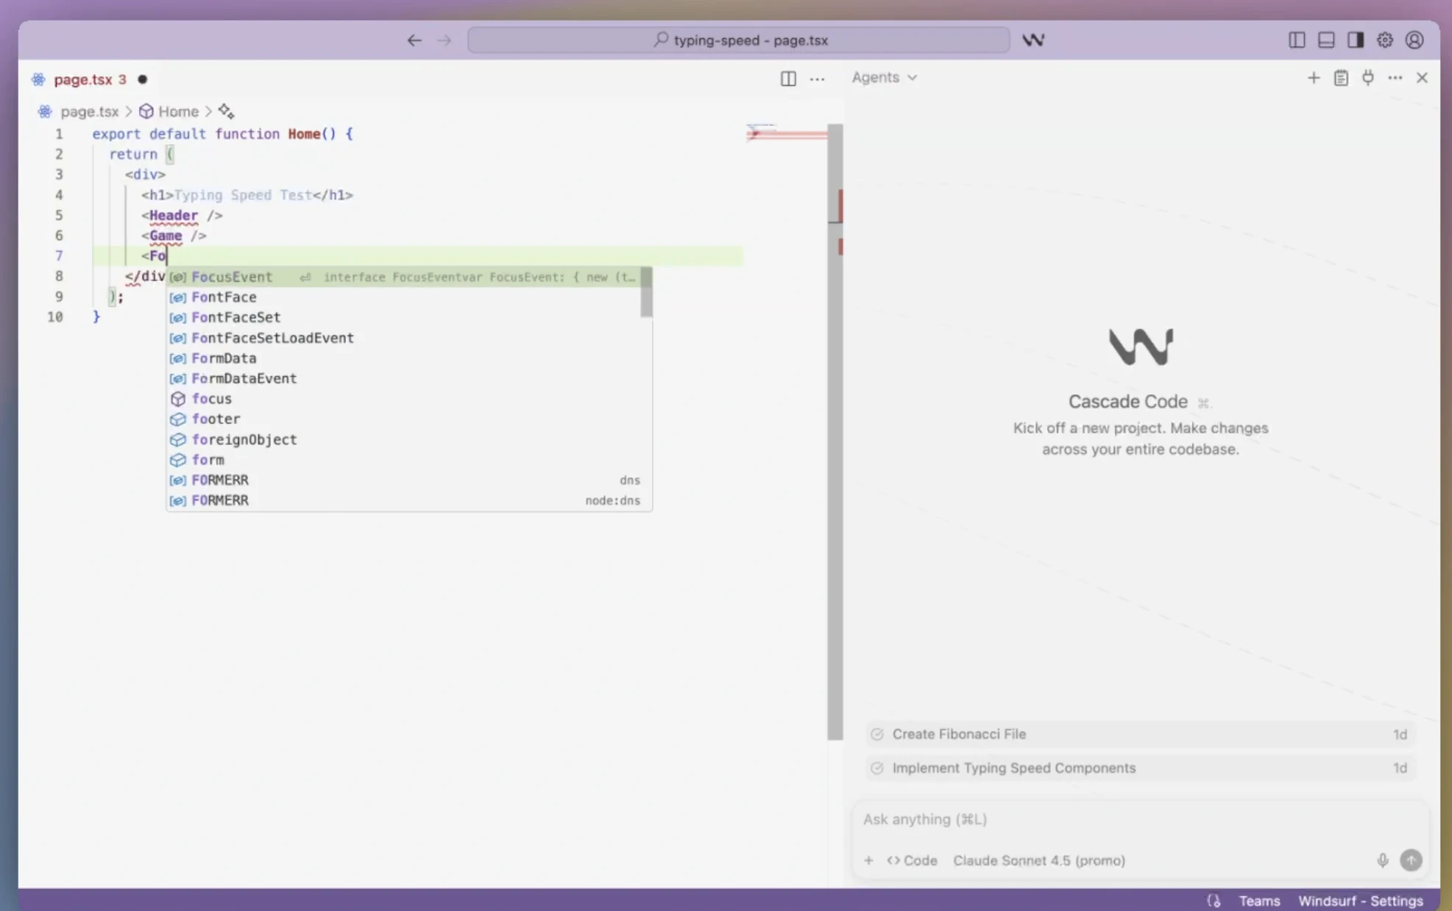
Task: Open the Cascade conversation history icon
Action: tap(1341, 77)
